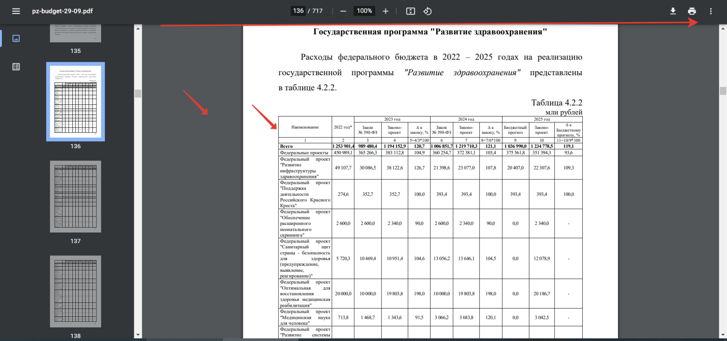The image size is (727, 341).
Task: Open page 138 thumbnail
Action: point(75,291)
